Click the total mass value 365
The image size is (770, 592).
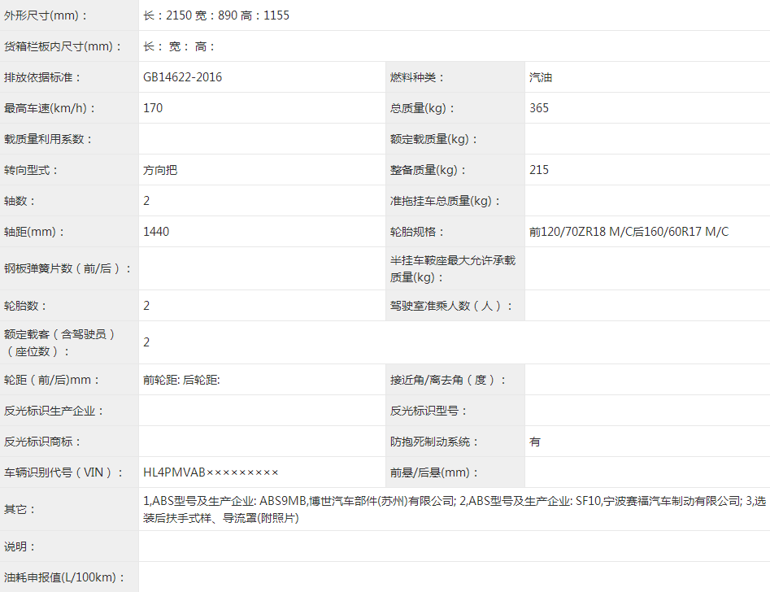click(539, 108)
